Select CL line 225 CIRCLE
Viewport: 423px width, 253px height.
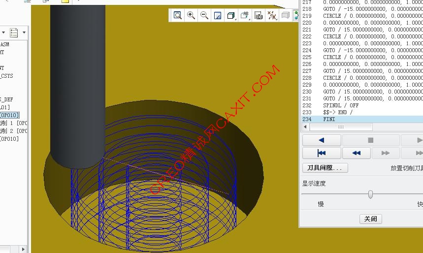click(362, 57)
